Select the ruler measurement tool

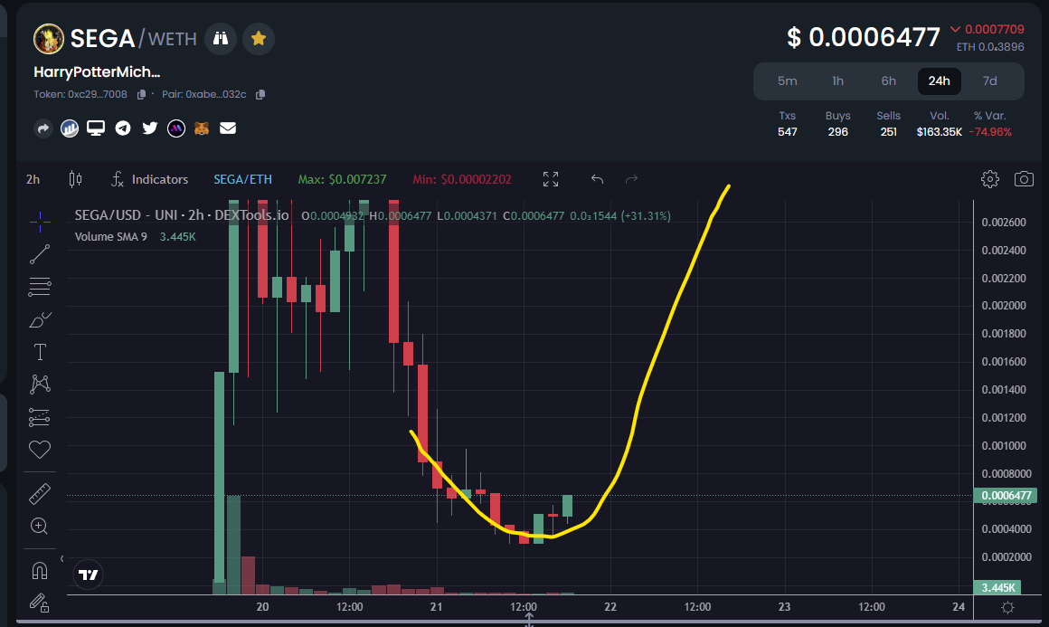pyautogui.click(x=40, y=493)
